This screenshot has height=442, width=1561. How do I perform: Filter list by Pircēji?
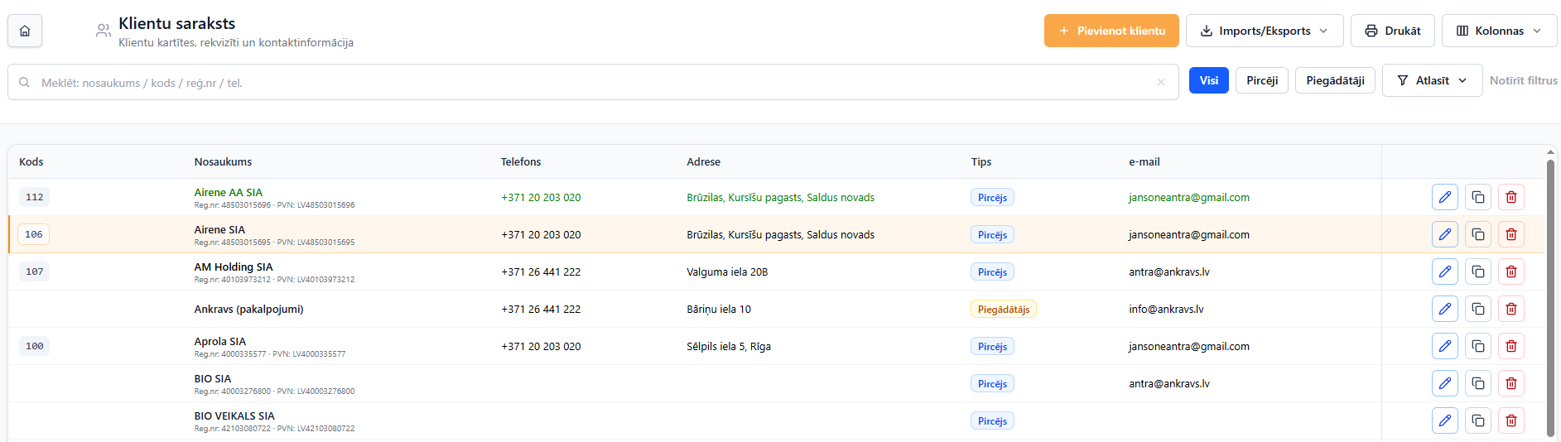pos(1262,80)
